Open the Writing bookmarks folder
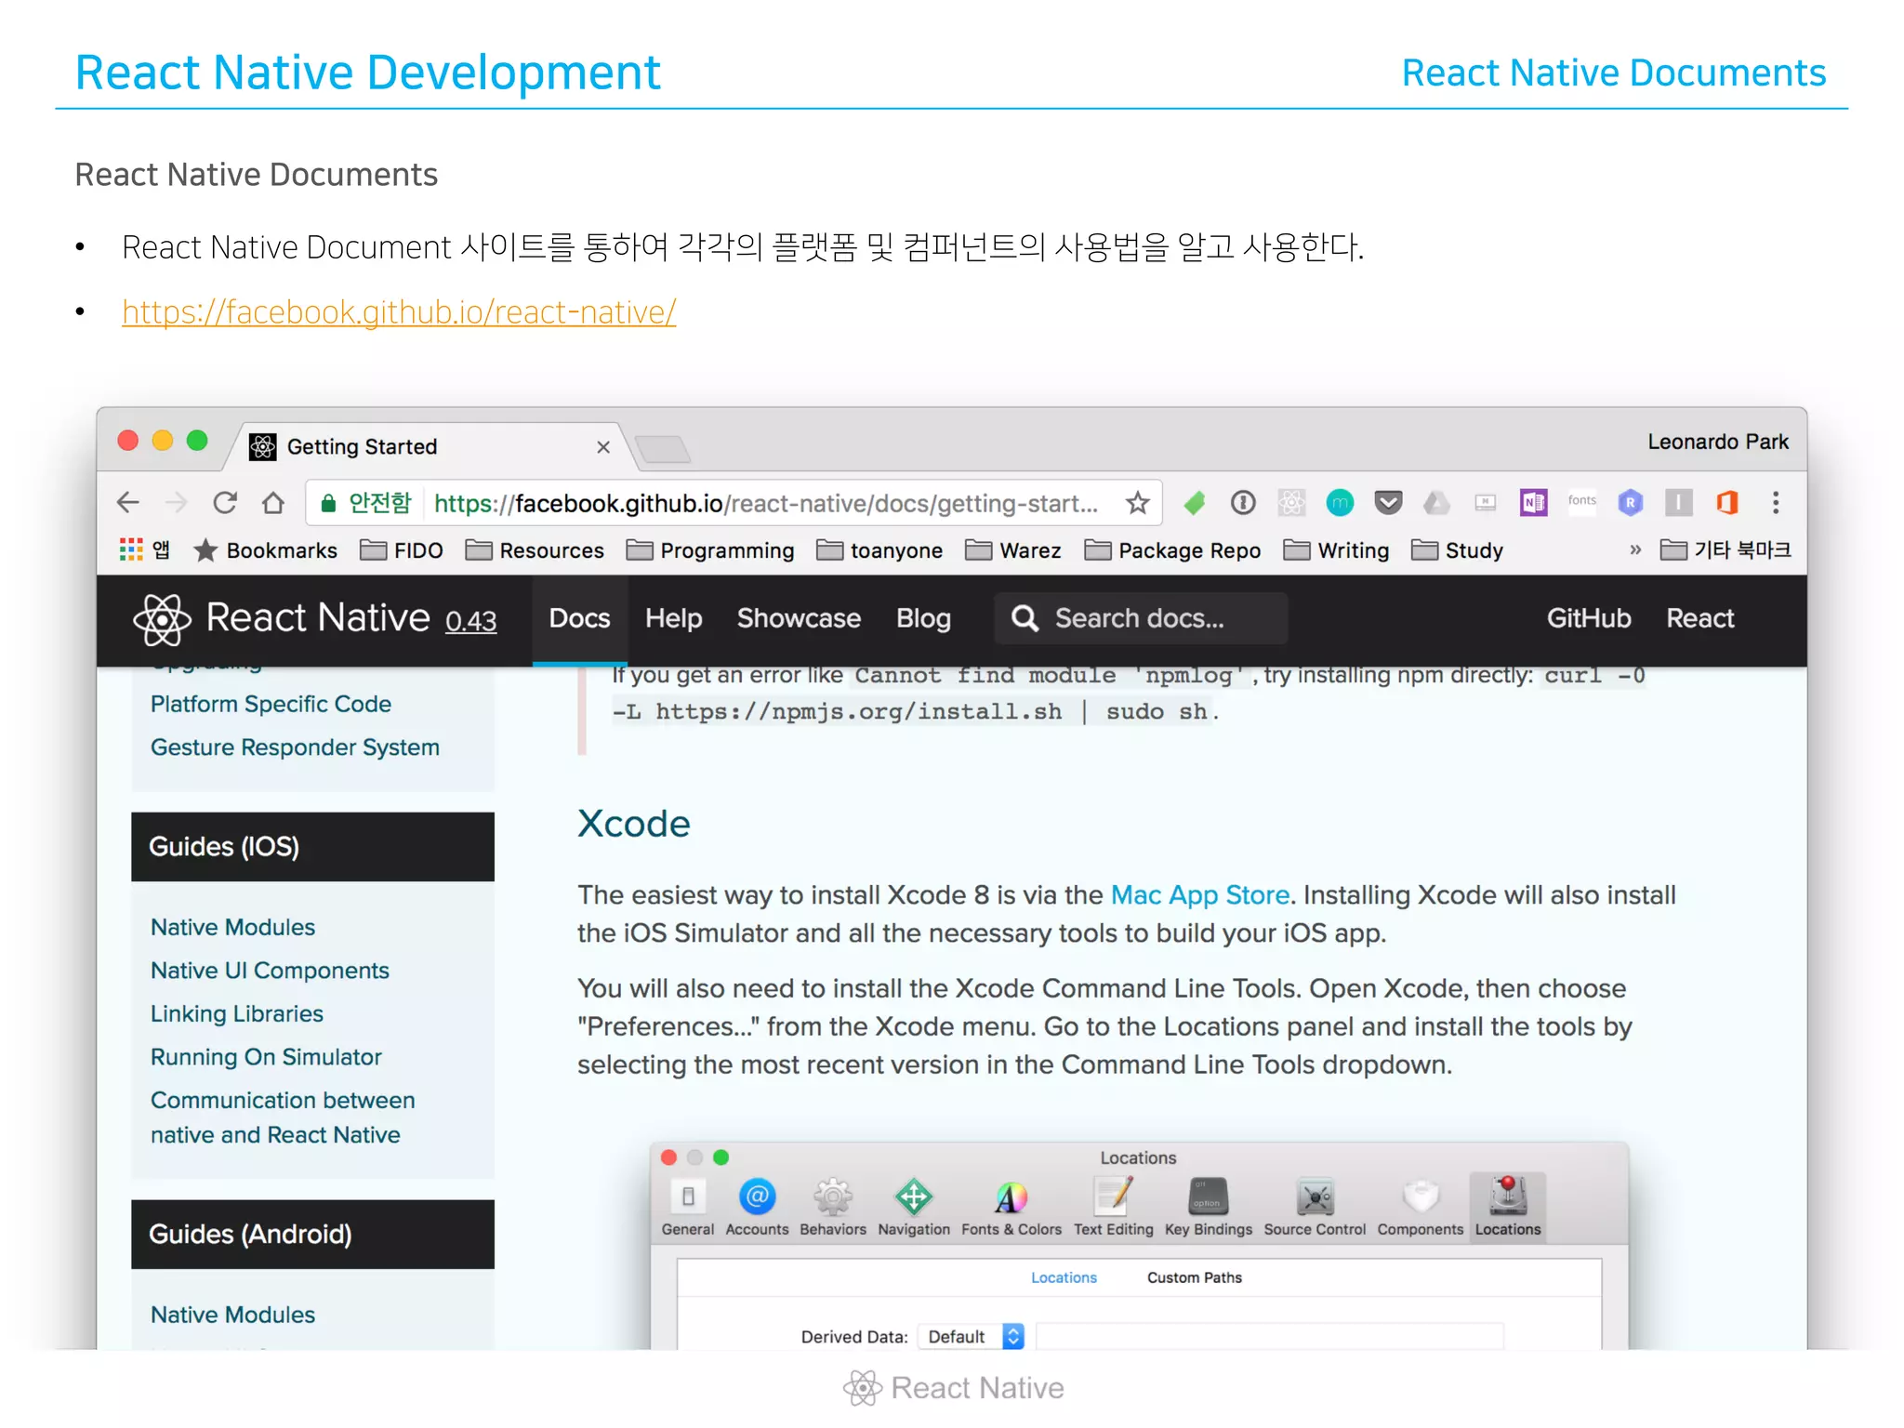The width and height of the screenshot is (1904, 1428). tap(1336, 550)
